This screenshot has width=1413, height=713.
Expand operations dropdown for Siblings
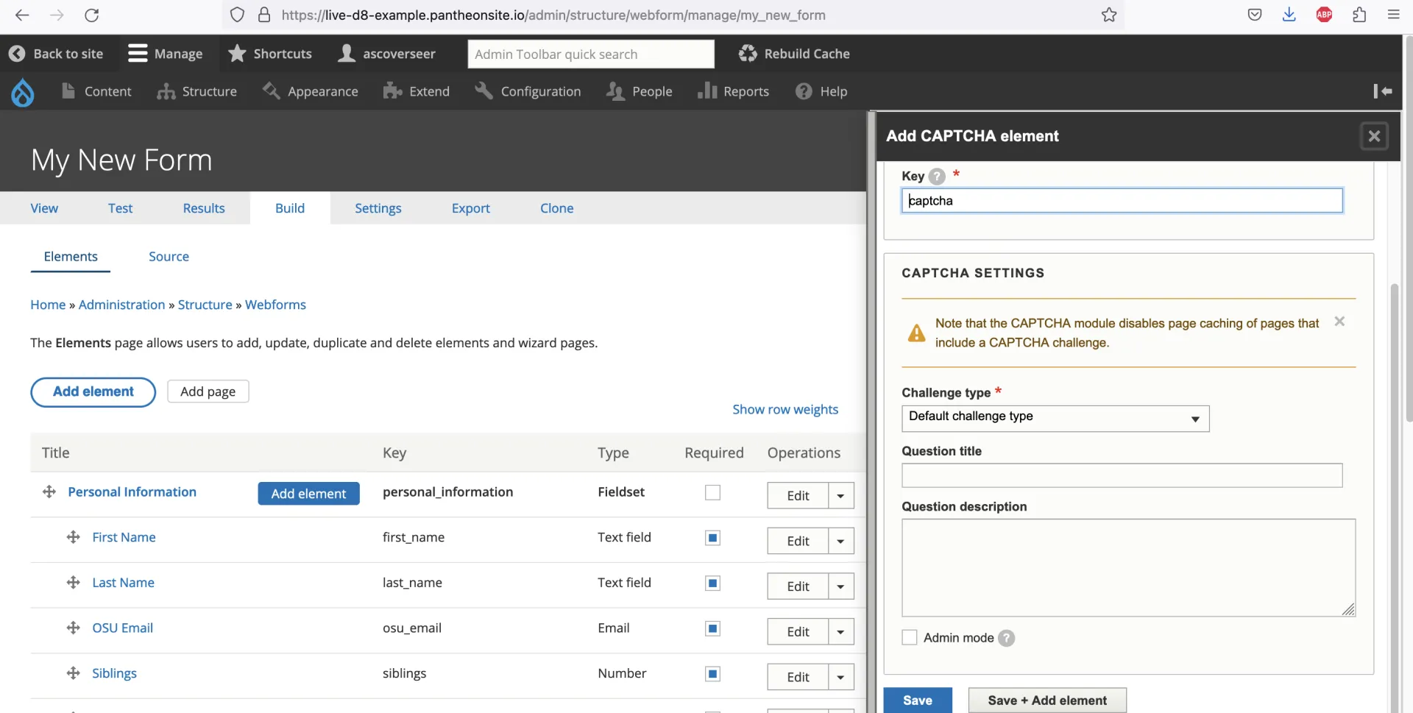click(x=841, y=677)
